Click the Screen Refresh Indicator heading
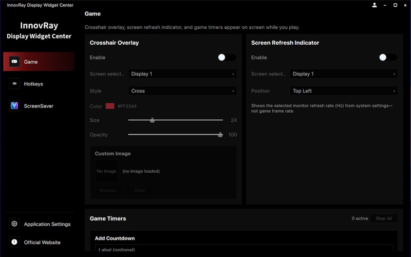Image resolution: width=411 pixels, height=257 pixels. point(285,43)
